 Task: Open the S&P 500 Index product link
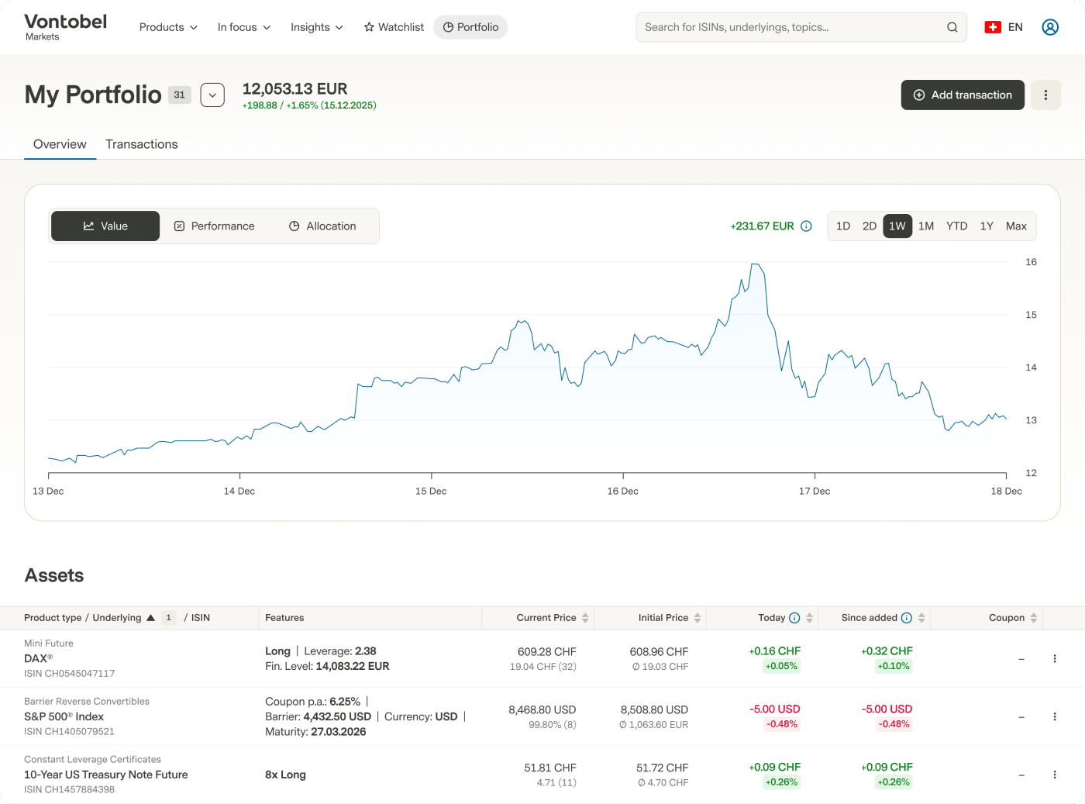64,716
